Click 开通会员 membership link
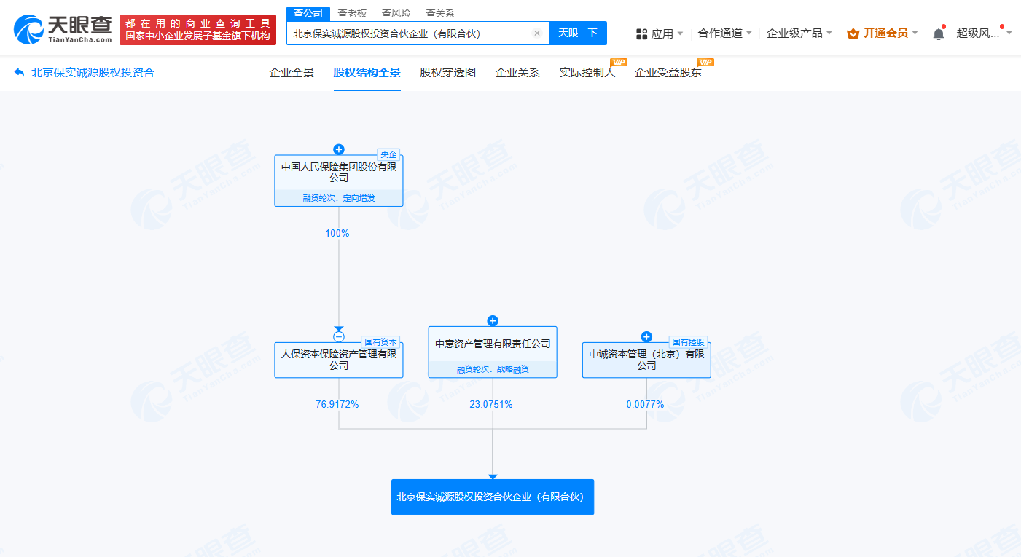 (885, 33)
